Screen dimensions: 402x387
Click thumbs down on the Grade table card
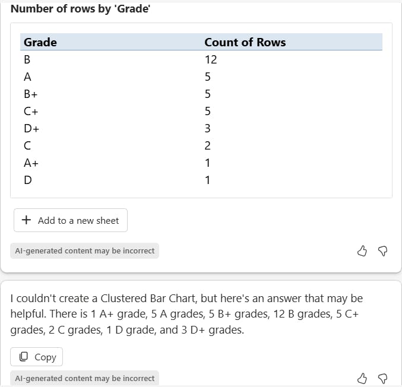pos(382,251)
